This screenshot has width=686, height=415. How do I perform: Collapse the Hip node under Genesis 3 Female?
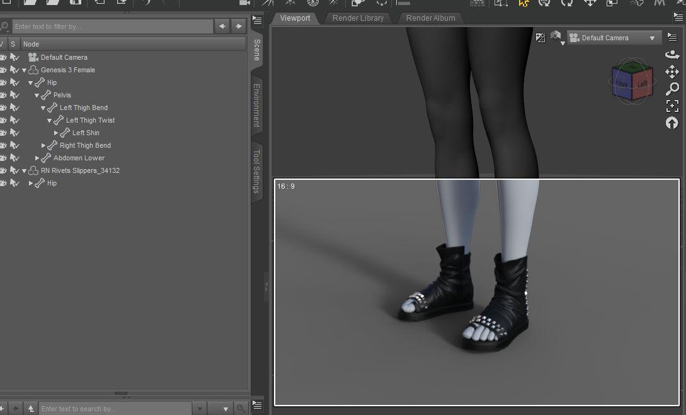(30, 83)
